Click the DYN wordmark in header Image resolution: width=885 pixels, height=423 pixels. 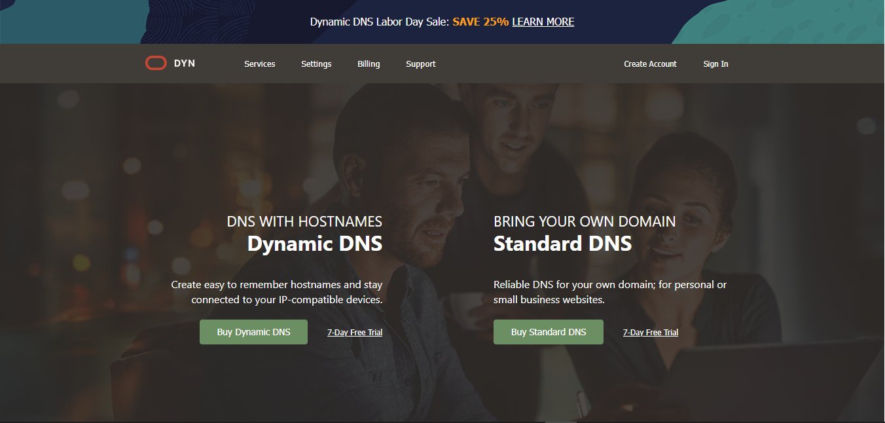185,64
